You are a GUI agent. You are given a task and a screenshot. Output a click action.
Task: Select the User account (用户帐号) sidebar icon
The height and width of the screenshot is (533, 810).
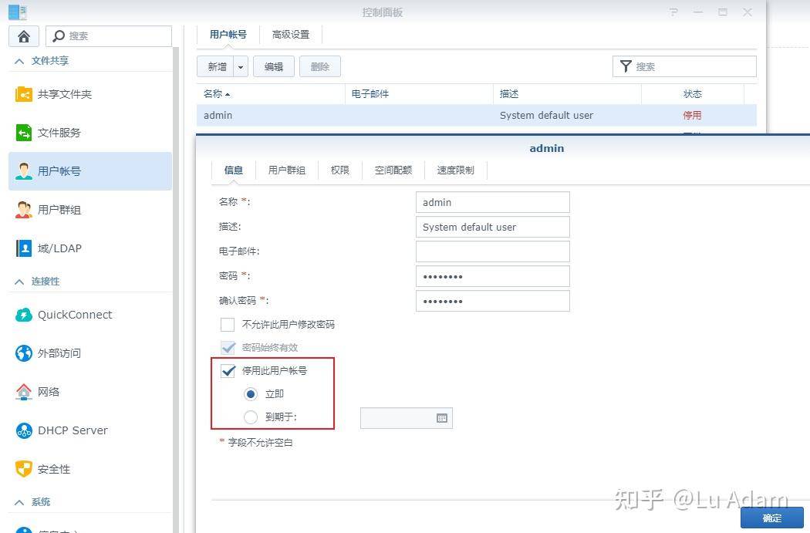[x=24, y=171]
